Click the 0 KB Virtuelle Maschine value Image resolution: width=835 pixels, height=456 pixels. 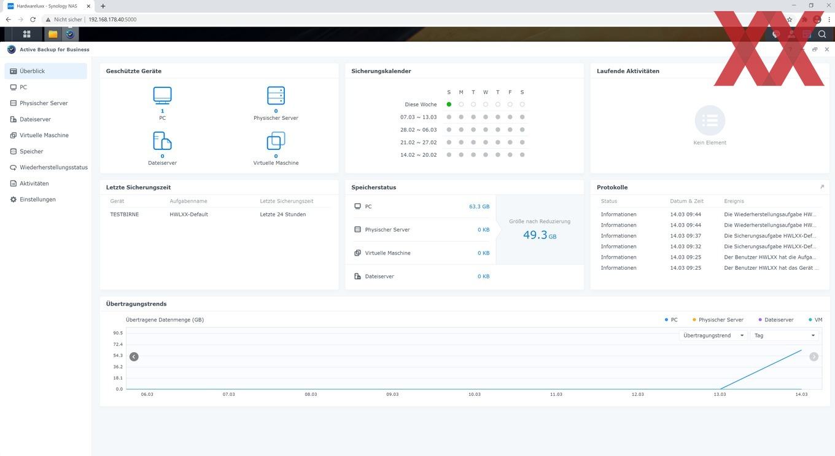click(x=484, y=253)
